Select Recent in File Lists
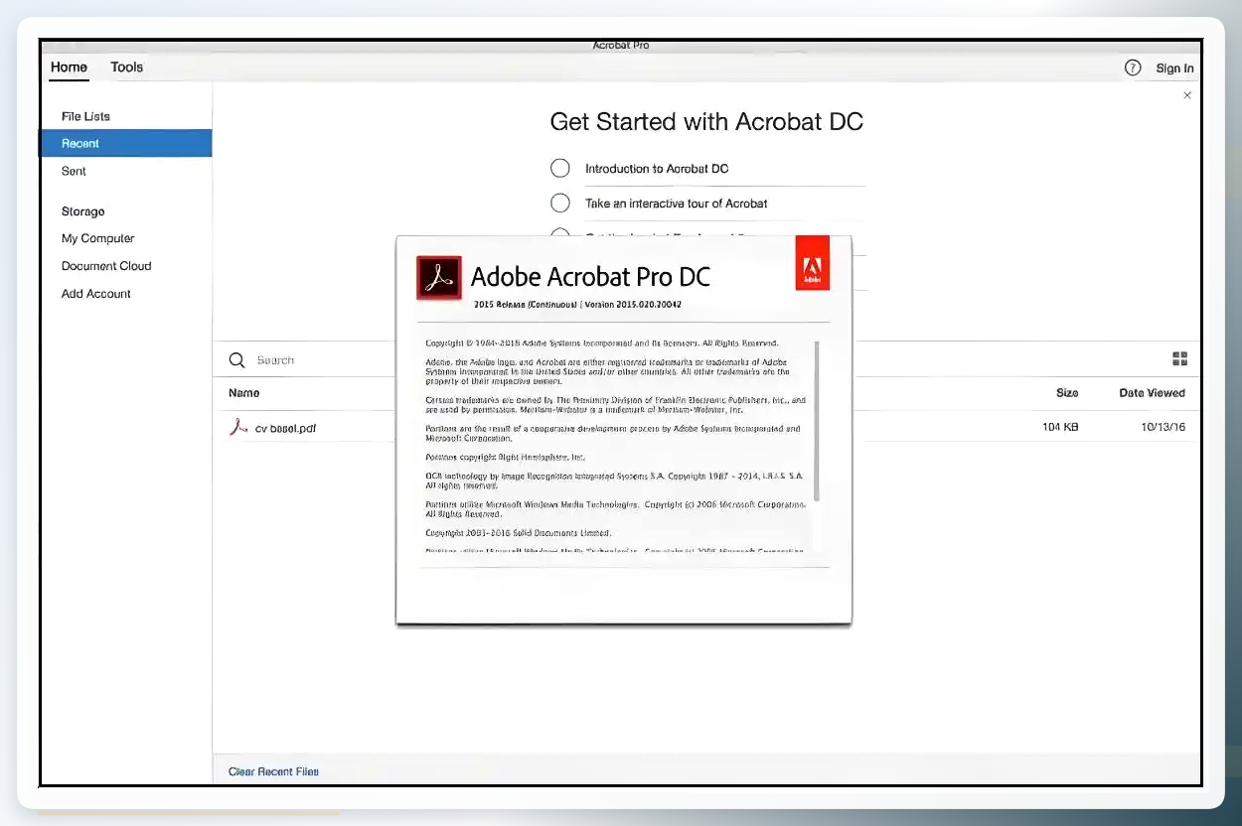 click(126, 143)
